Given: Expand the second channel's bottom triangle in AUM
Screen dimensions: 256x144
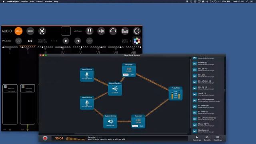Looking at the screenshot, I should tap(28, 130).
